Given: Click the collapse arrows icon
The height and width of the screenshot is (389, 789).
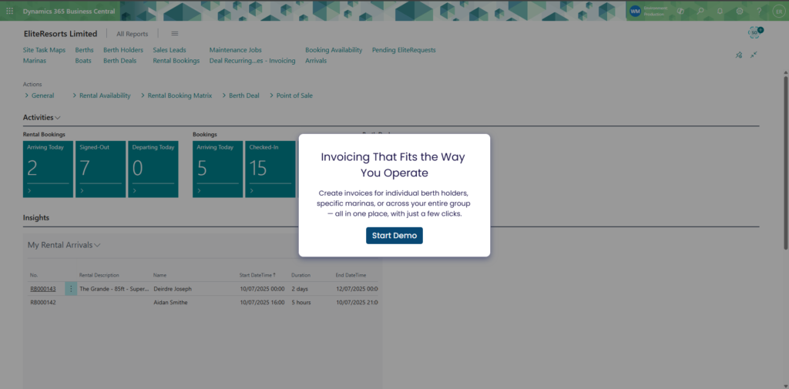Looking at the screenshot, I should click(754, 55).
